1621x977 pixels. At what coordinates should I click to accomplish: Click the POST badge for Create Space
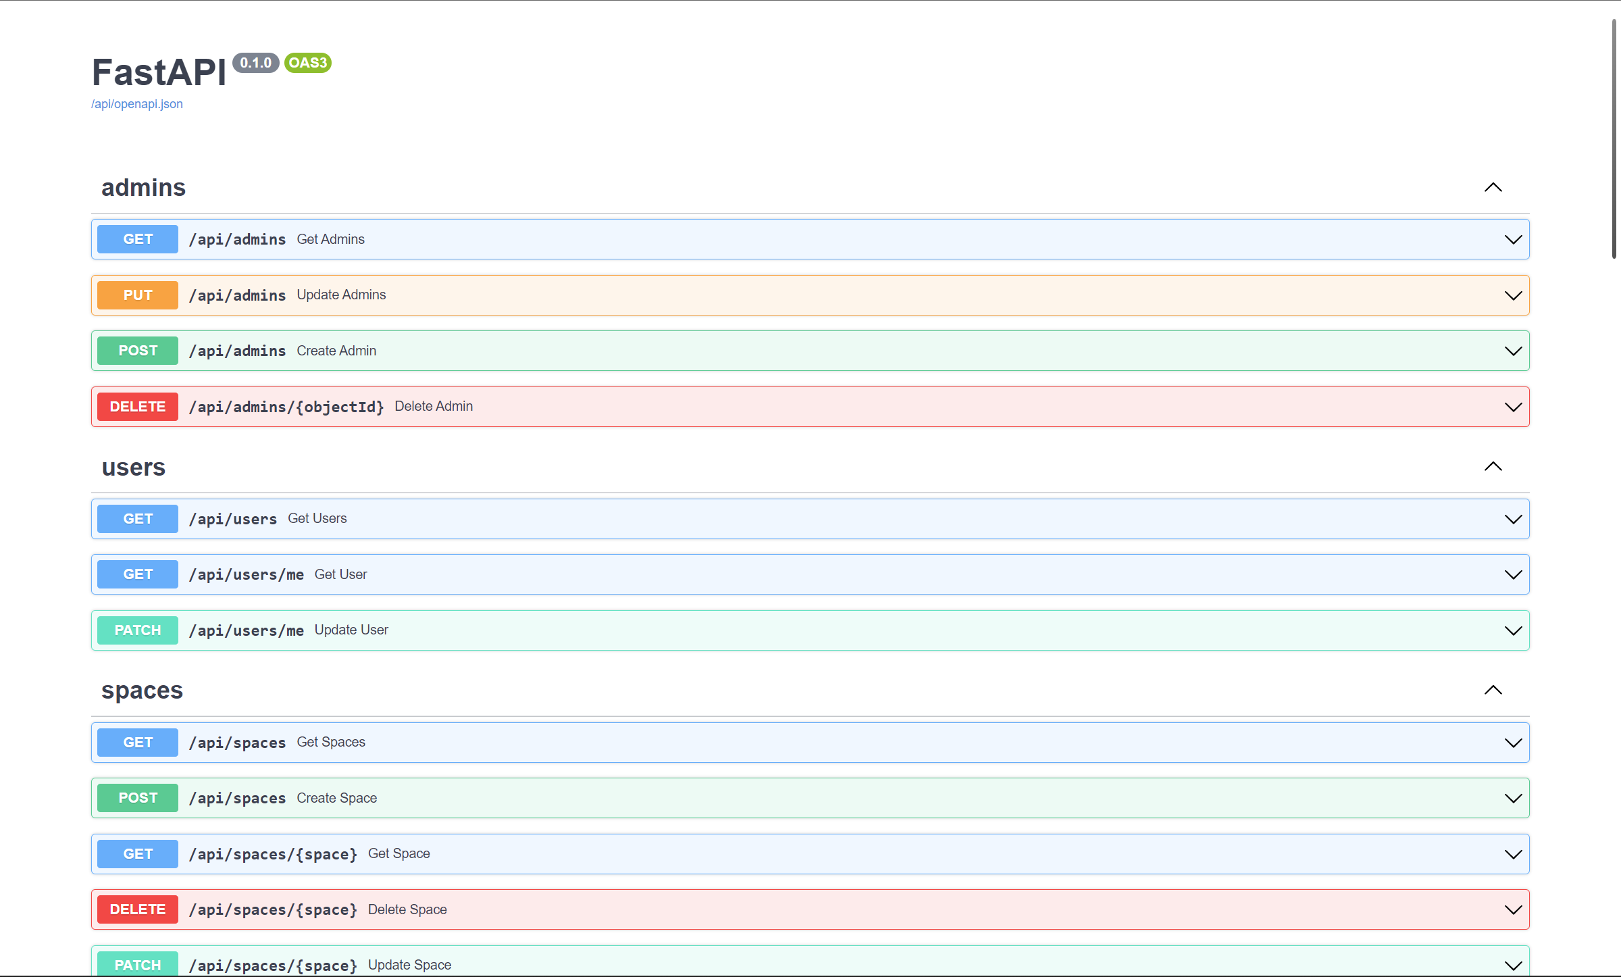(x=138, y=798)
